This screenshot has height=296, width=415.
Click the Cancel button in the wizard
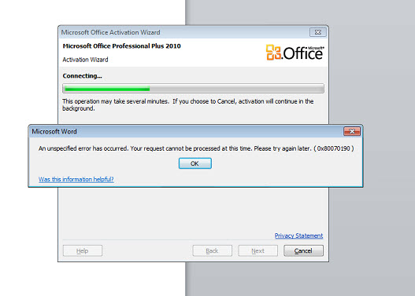click(x=303, y=250)
